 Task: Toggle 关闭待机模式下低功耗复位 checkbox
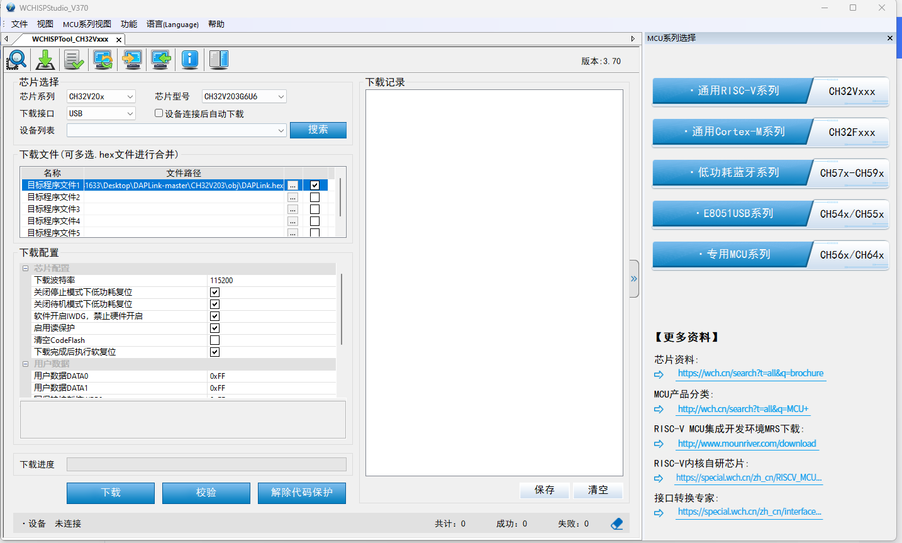214,304
